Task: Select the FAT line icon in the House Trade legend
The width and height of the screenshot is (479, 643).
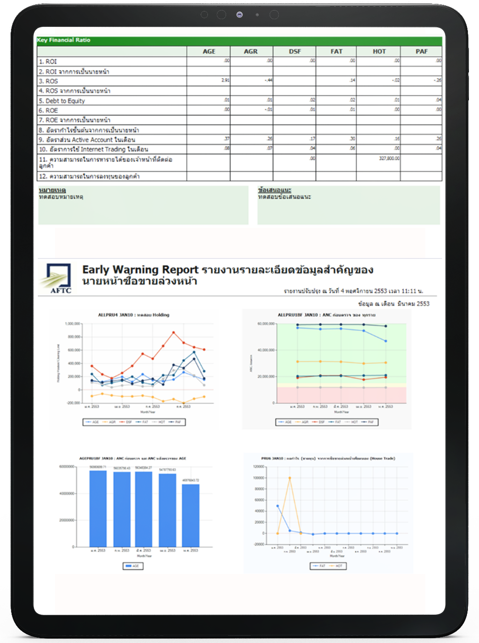Action: click(x=315, y=566)
